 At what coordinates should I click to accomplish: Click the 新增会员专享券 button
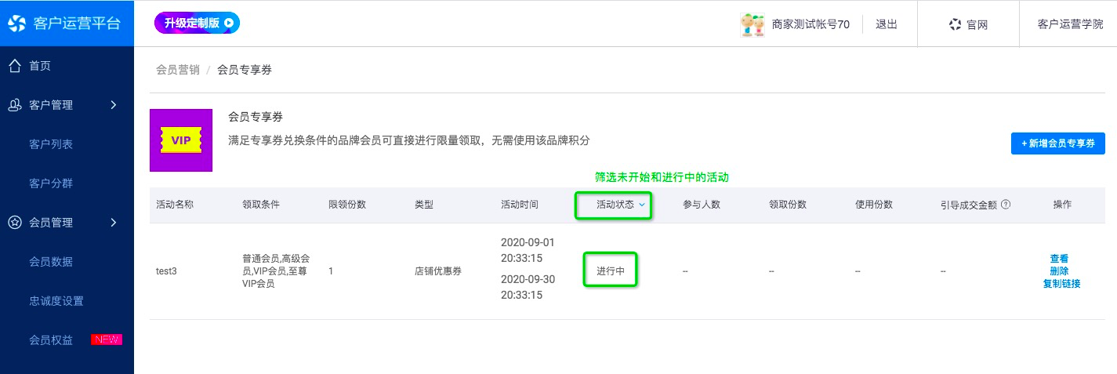click(x=1058, y=143)
